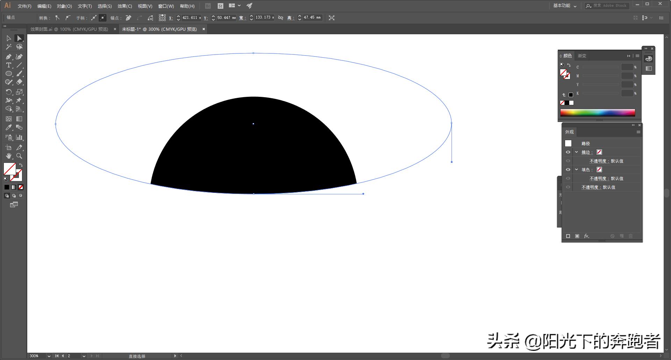The image size is (671, 360).
Task: Open the 文件(F) menu
Action: click(24, 6)
